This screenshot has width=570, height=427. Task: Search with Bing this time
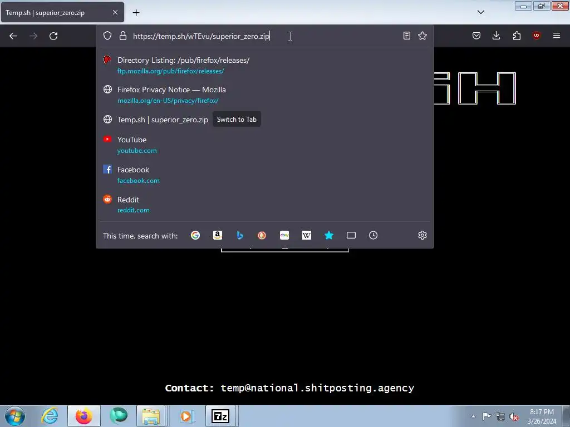coord(240,235)
